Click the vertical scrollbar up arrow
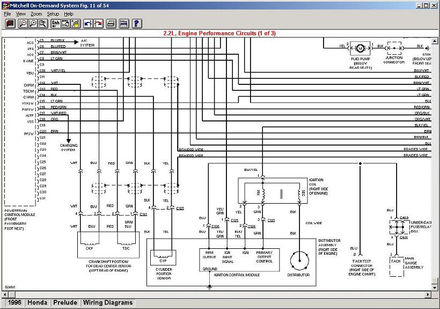This screenshot has height=309, width=440. [x=435, y=41]
